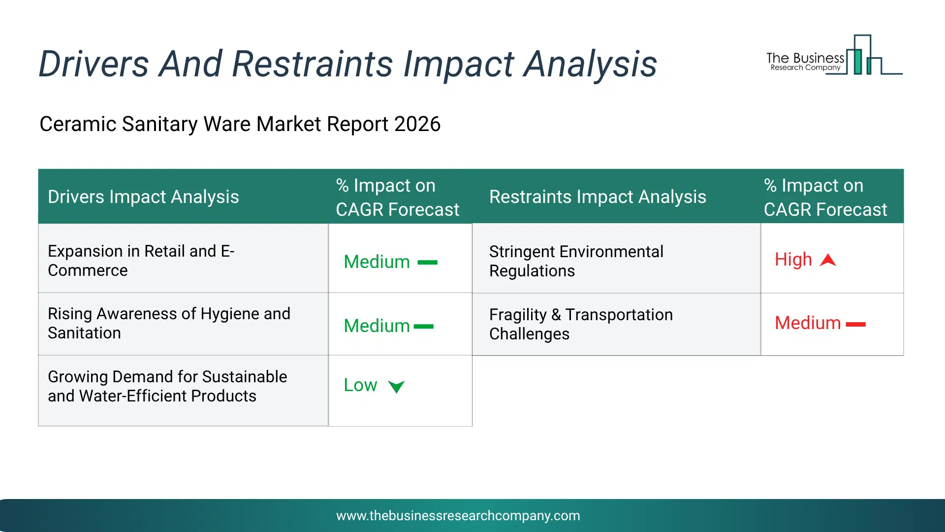
Task: Click The Business Research Company logo
Action: click(834, 55)
